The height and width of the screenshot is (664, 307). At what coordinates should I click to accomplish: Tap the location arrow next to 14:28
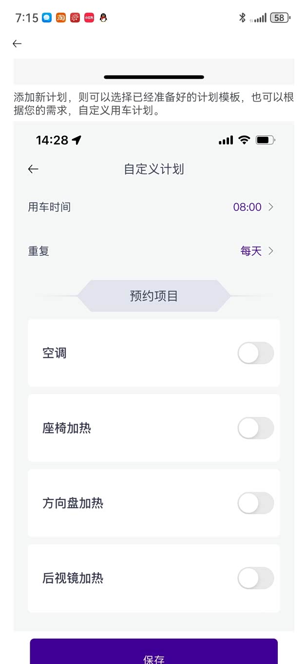tap(77, 140)
